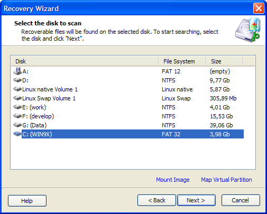Select Linux native Volume 1 row

tap(128, 89)
